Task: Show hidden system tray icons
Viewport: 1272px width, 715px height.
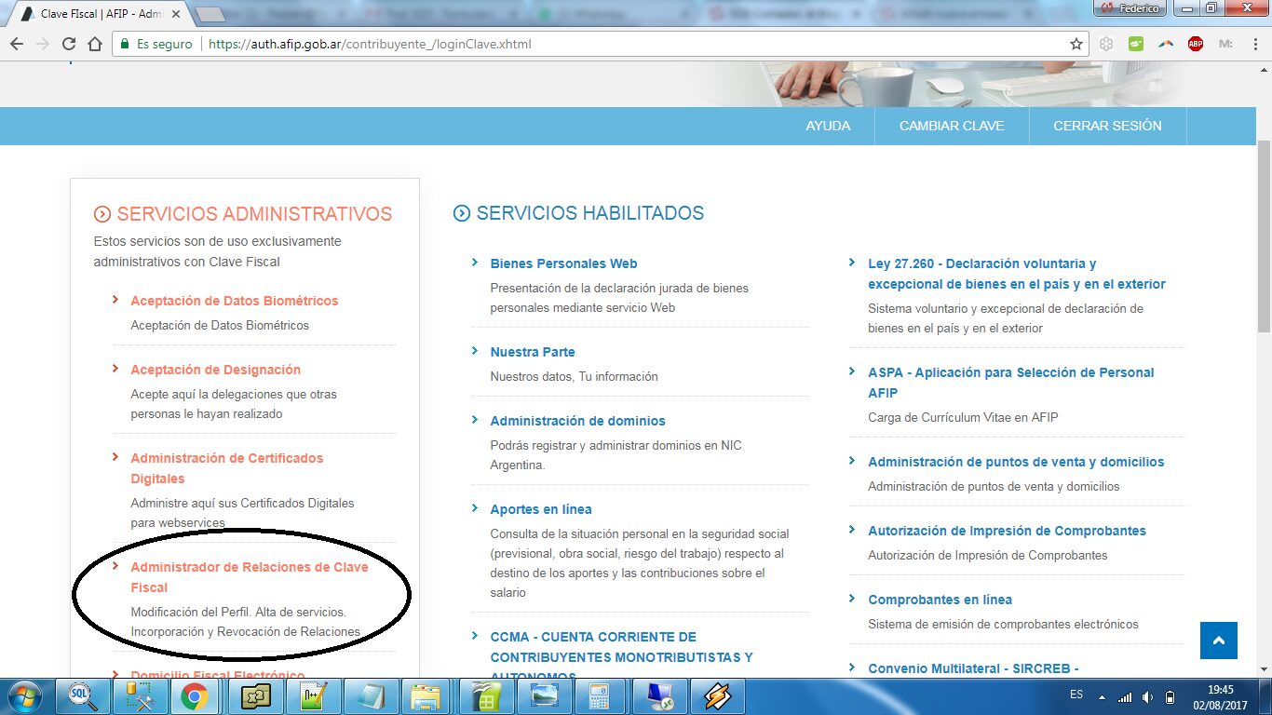Action: click(x=1103, y=696)
